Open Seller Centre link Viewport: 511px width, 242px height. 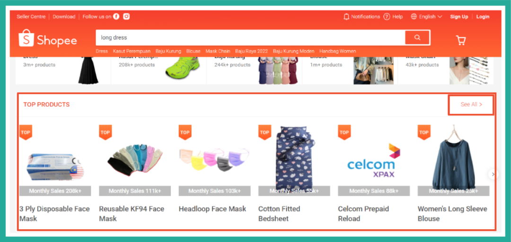31,17
